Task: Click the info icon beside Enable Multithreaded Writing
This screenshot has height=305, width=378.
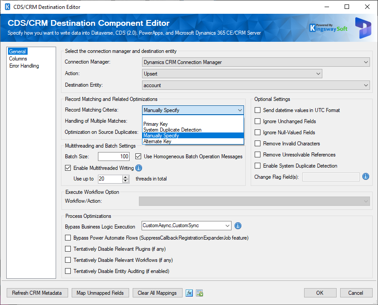Action: [138, 168]
